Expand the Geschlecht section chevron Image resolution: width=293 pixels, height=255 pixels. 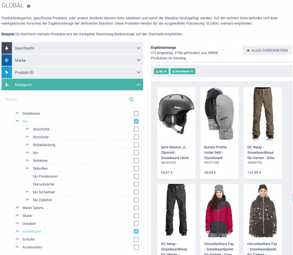139,48
